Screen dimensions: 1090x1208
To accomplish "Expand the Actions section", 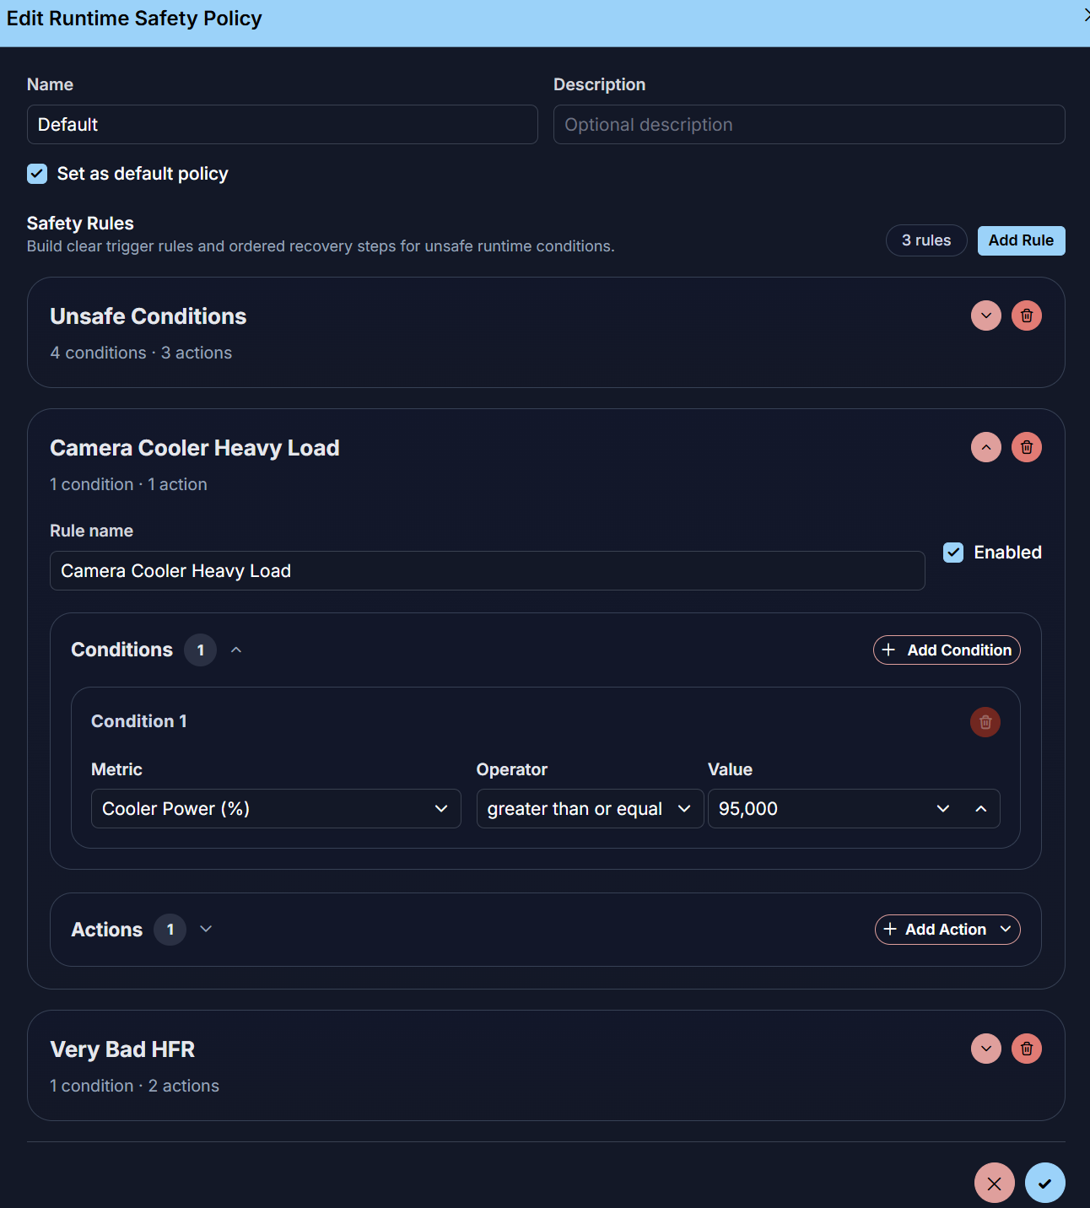I will point(206,929).
